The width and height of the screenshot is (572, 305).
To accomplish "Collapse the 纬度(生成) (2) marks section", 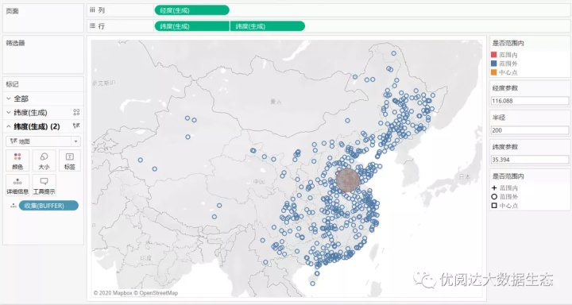I will tap(9, 126).
